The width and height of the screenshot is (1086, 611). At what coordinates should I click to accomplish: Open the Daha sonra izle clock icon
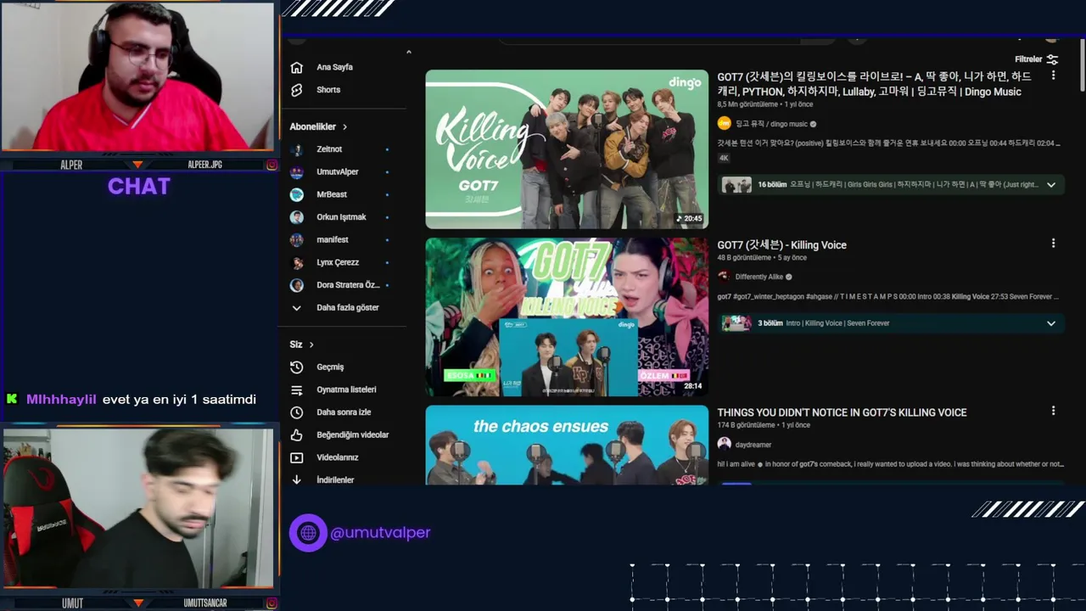(296, 412)
